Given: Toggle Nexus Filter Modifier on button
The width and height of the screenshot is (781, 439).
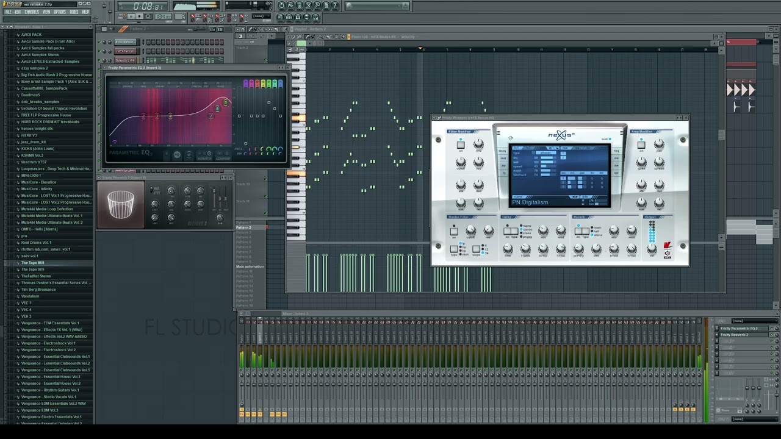Looking at the screenshot, I should pos(461,145).
